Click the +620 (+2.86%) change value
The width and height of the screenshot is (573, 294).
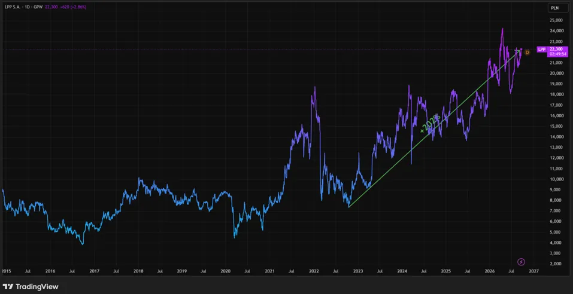click(x=72, y=7)
